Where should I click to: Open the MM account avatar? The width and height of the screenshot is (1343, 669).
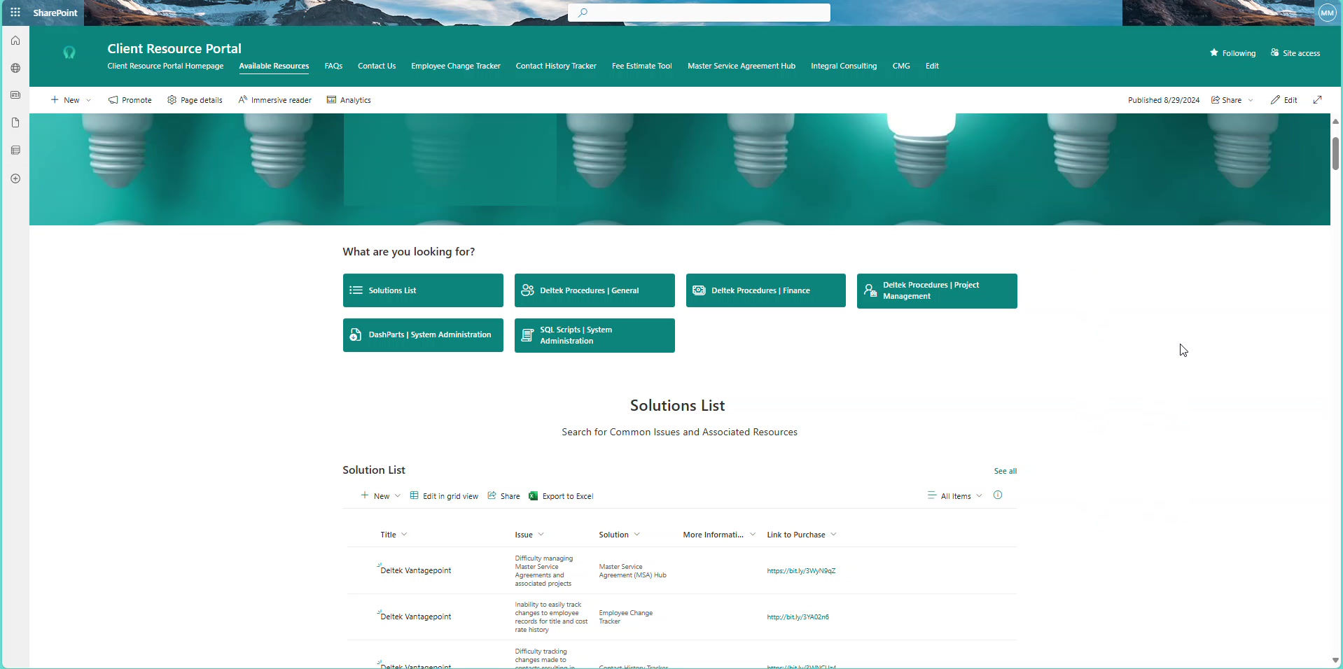1327,13
